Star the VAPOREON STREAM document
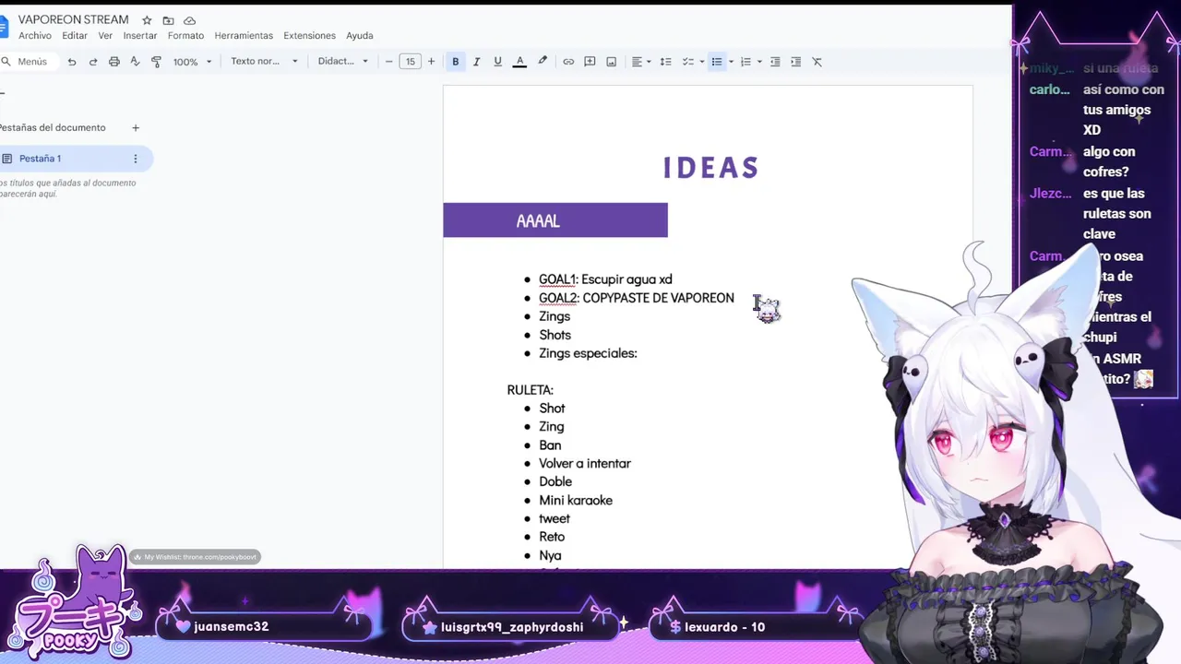The width and height of the screenshot is (1181, 664). pyautogui.click(x=147, y=20)
